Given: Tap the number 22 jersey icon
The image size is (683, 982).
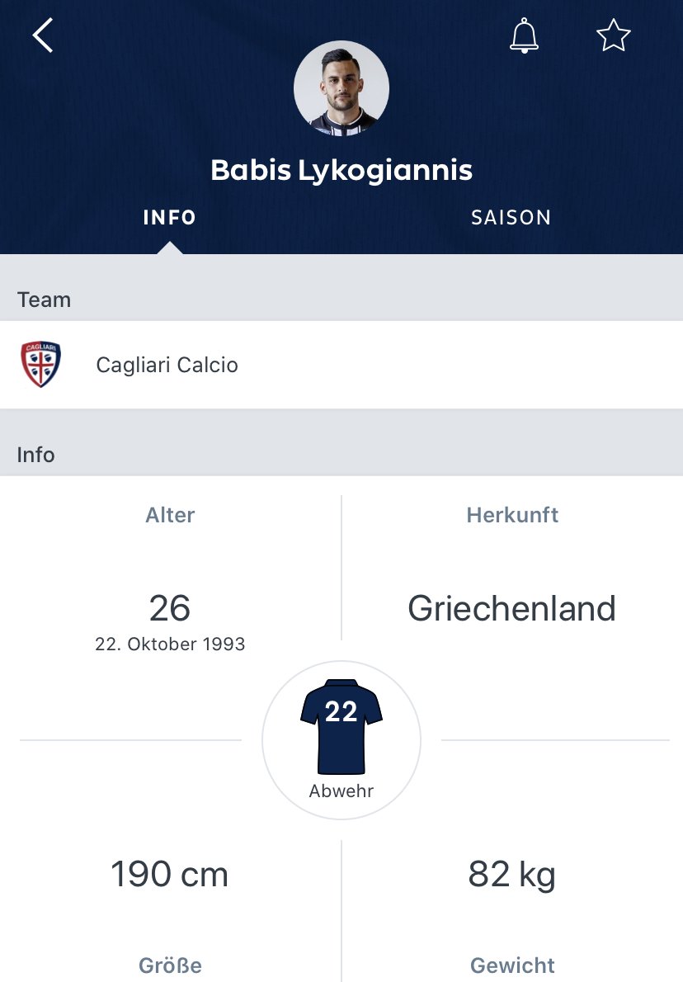Looking at the screenshot, I should [341, 726].
